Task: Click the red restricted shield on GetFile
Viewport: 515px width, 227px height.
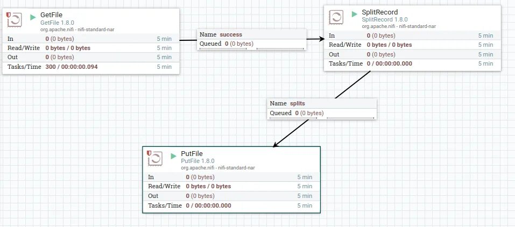Action: (9, 15)
